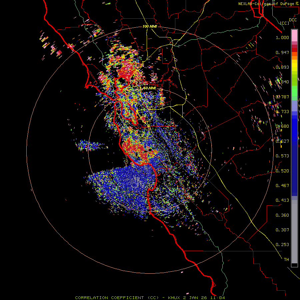The height and width of the screenshot is (300, 300).
Task: Select the KMUX radar site identifier
Action: pyautogui.click(x=174, y=298)
